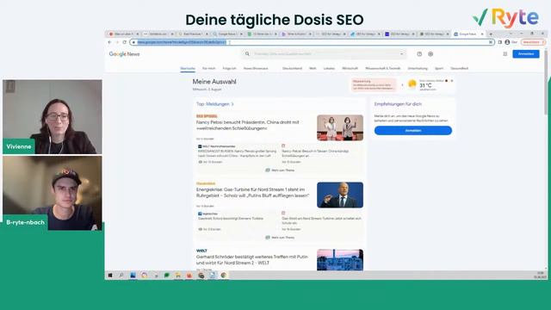The width and height of the screenshot is (551, 310).
Task: Go back with the browser back arrow
Action: (x=109, y=42)
